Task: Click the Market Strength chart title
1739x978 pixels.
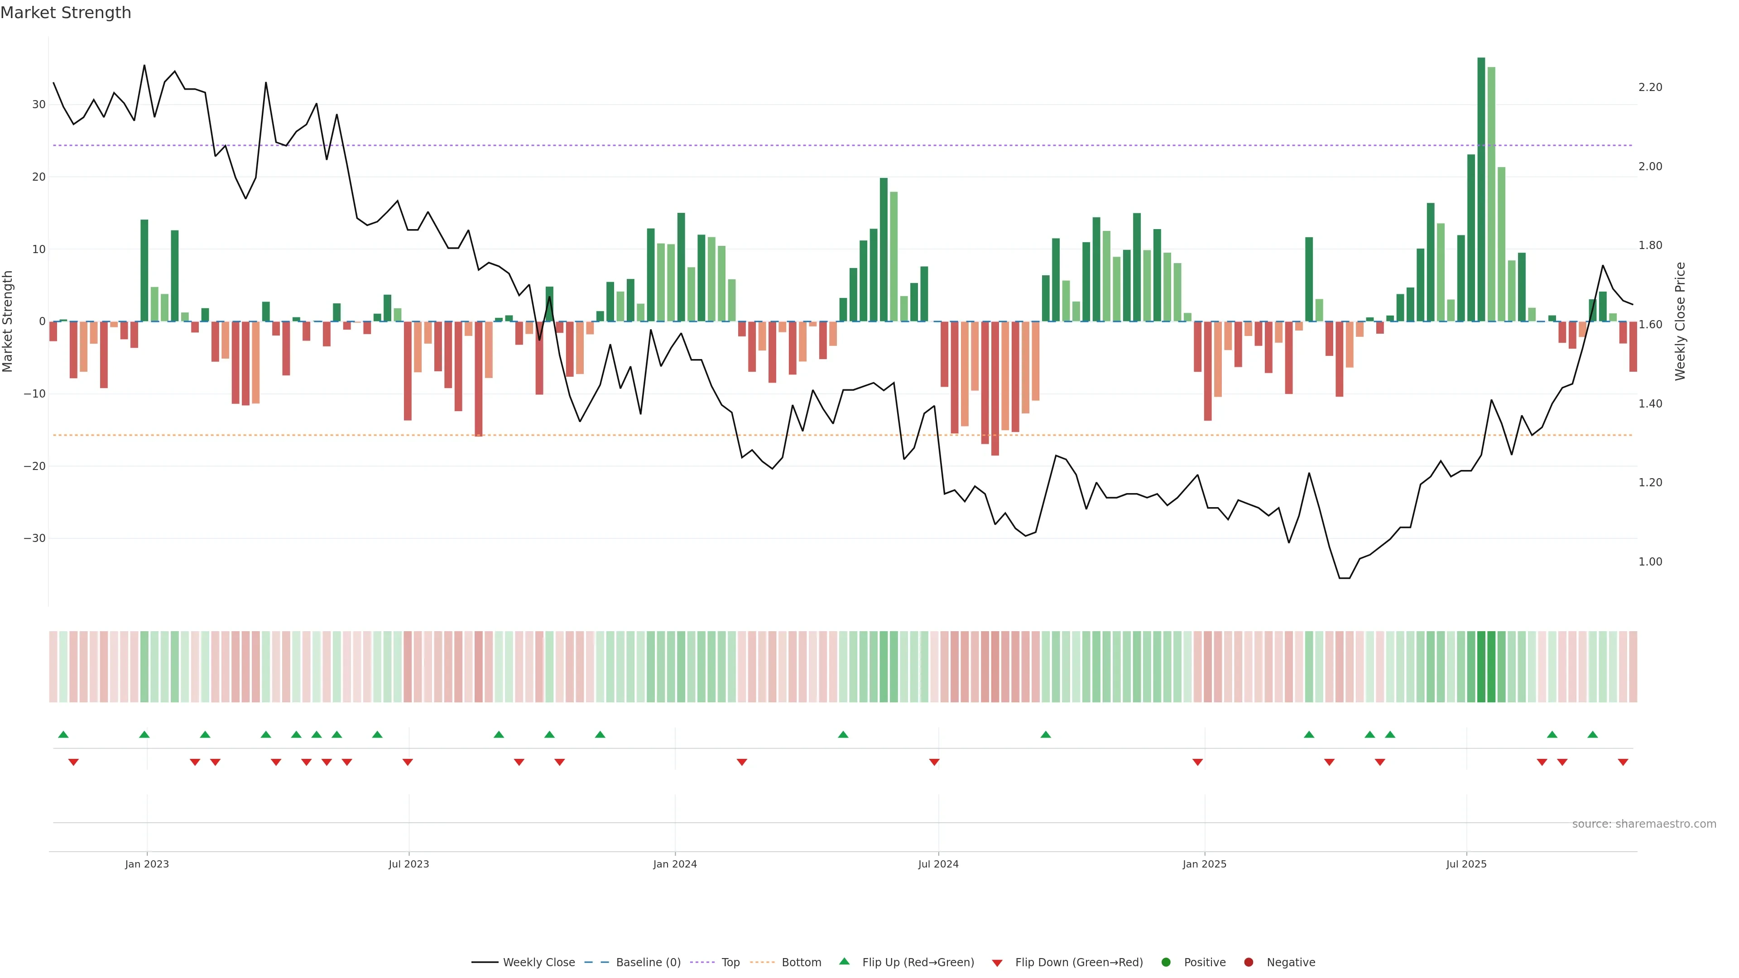Action: pos(66,13)
